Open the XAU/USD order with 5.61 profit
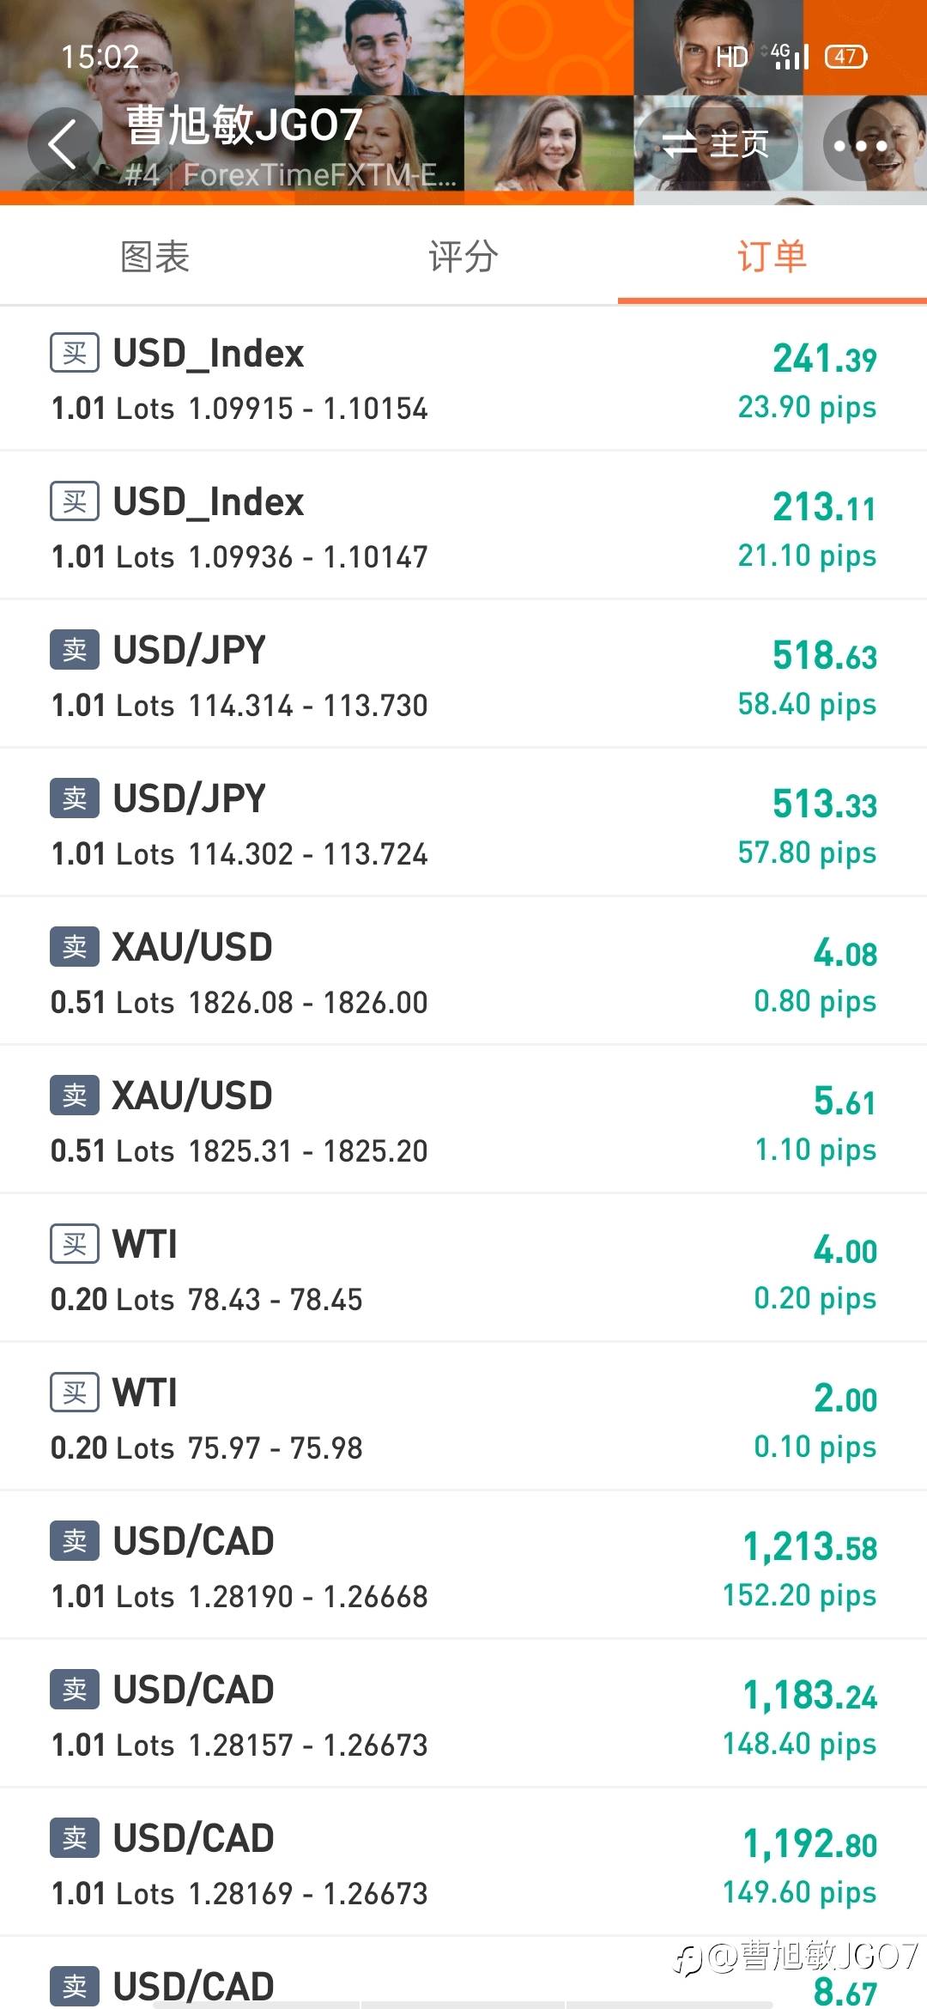This screenshot has width=927, height=2009. pyautogui.click(x=463, y=1120)
